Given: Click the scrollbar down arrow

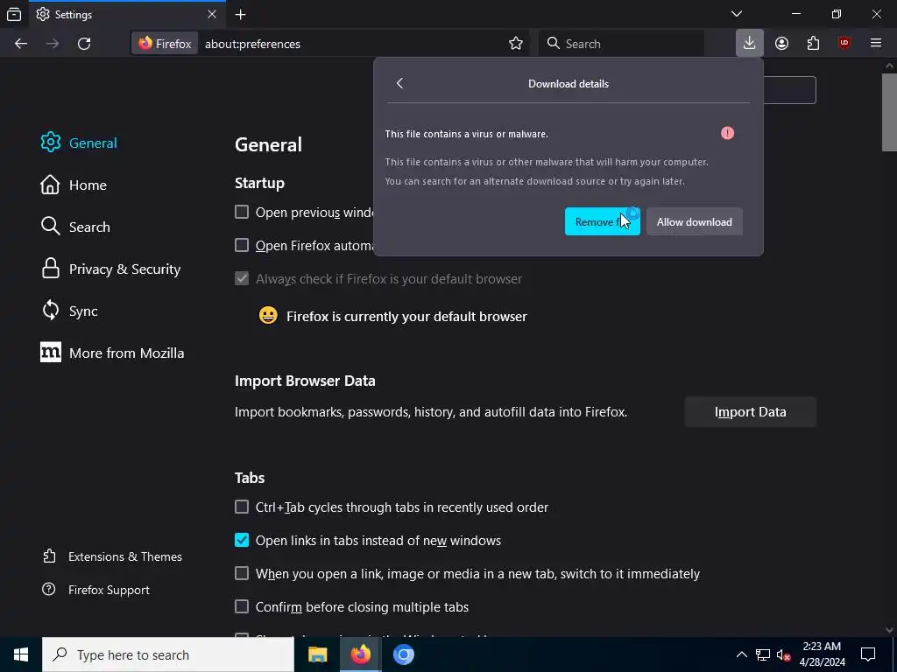Looking at the screenshot, I should (x=889, y=630).
